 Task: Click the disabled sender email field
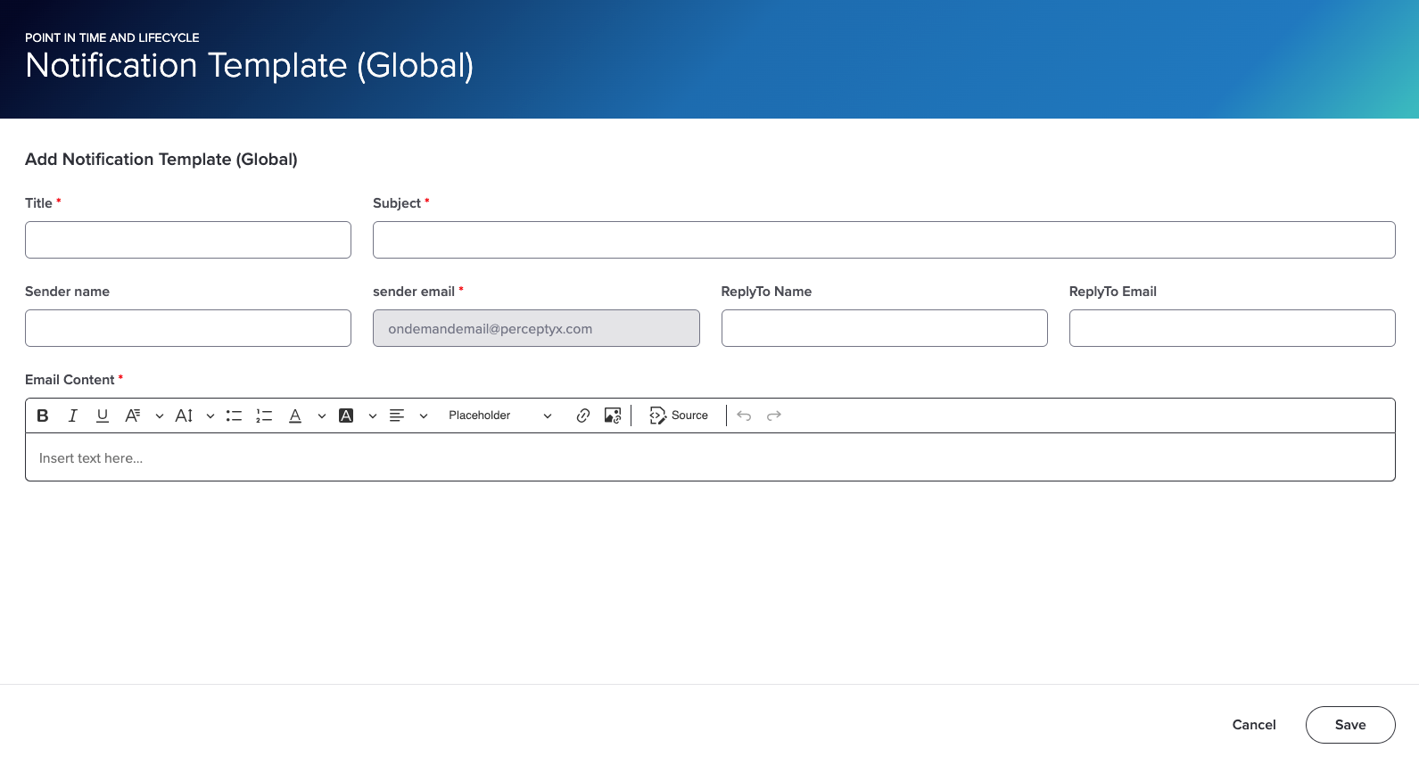pos(536,328)
